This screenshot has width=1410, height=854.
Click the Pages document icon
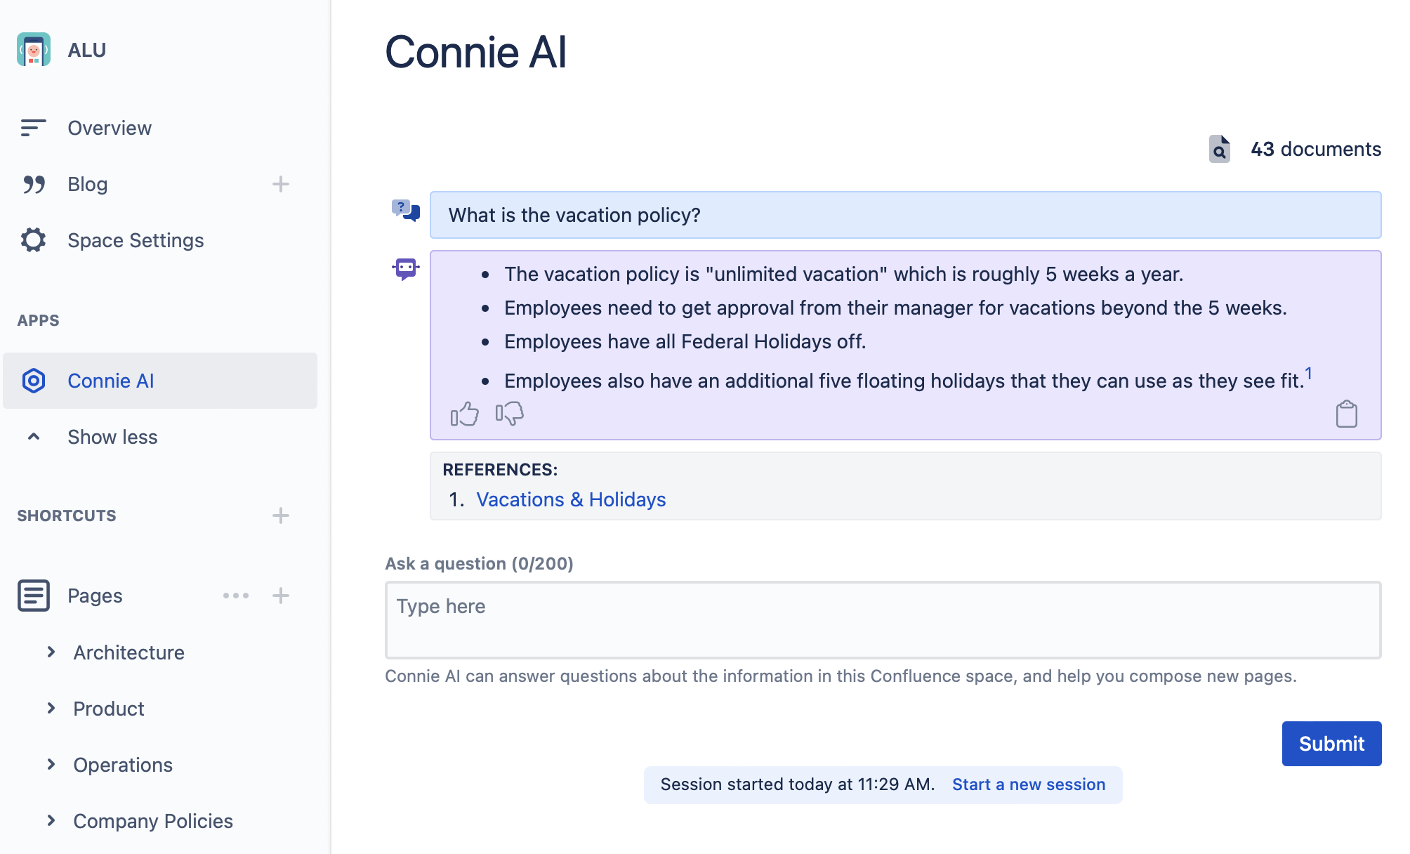coord(34,596)
